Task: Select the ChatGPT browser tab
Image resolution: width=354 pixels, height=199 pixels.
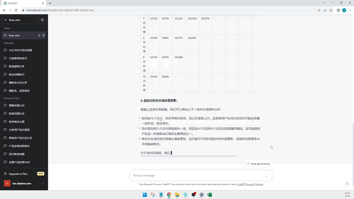Action: 24,3
